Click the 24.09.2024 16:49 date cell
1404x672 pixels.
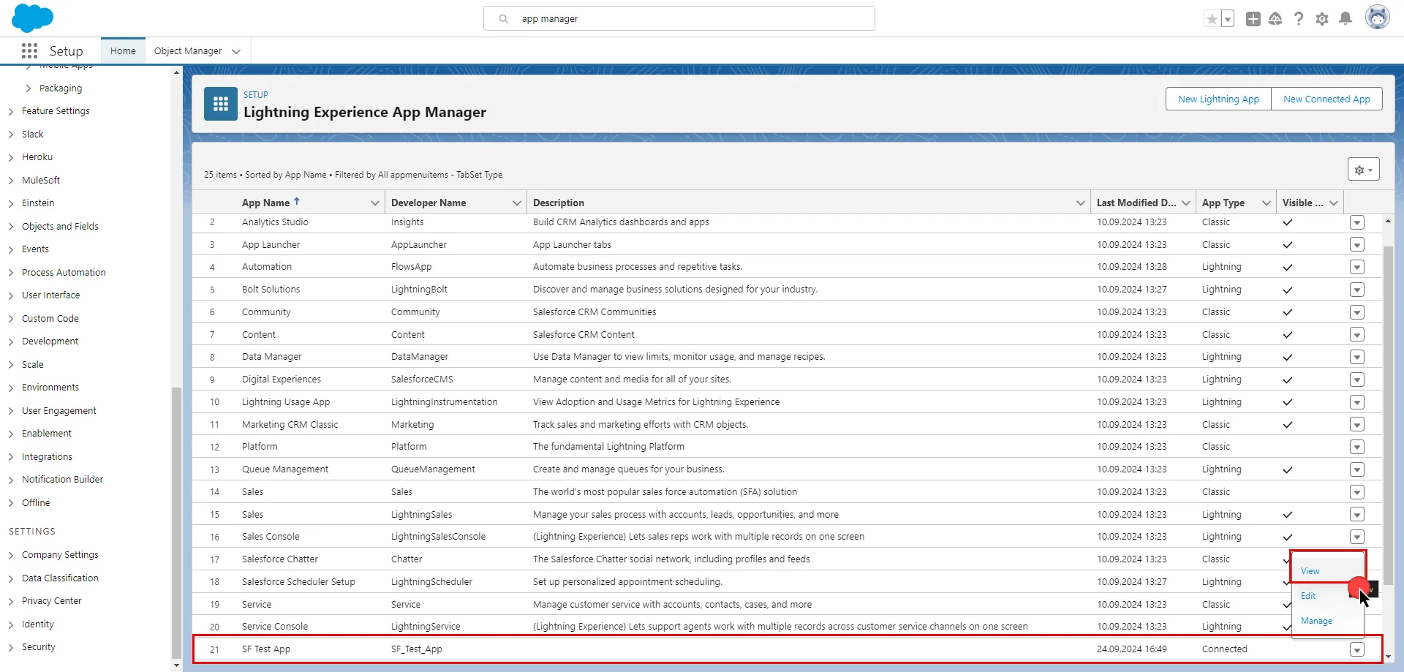(x=1132, y=649)
